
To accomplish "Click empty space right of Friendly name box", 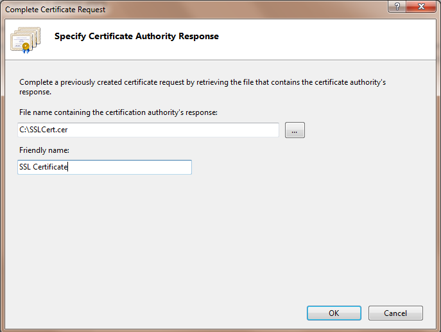I will click(x=289, y=168).
